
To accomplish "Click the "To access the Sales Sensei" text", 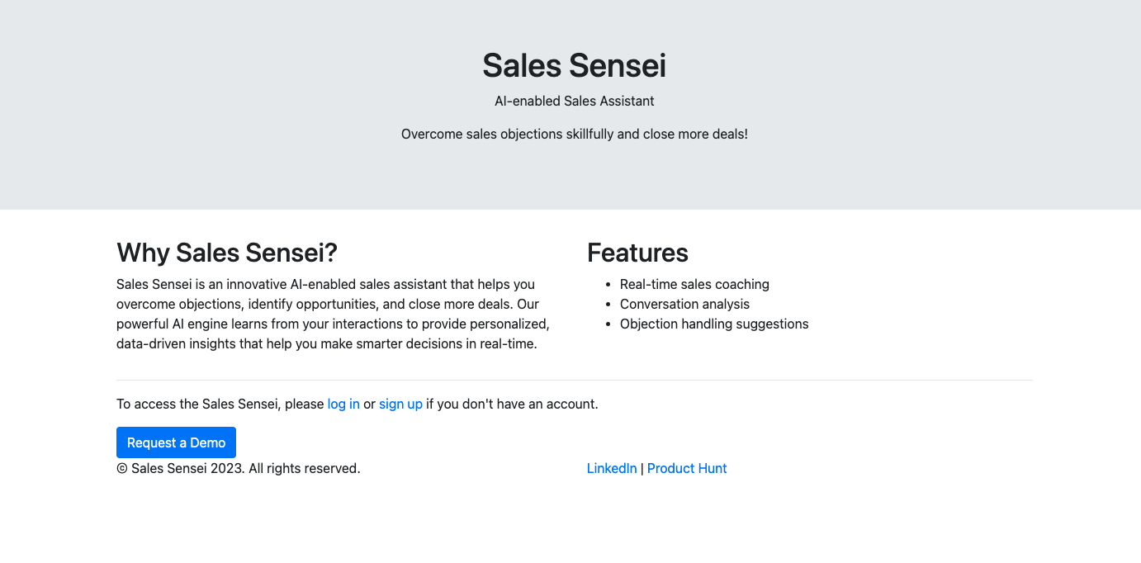I will pyautogui.click(x=220, y=405).
